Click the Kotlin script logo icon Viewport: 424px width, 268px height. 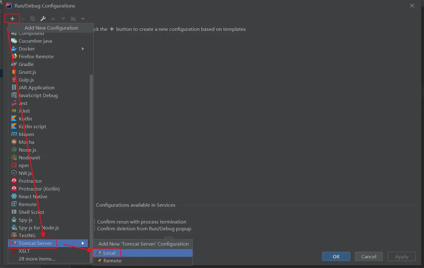click(14, 126)
